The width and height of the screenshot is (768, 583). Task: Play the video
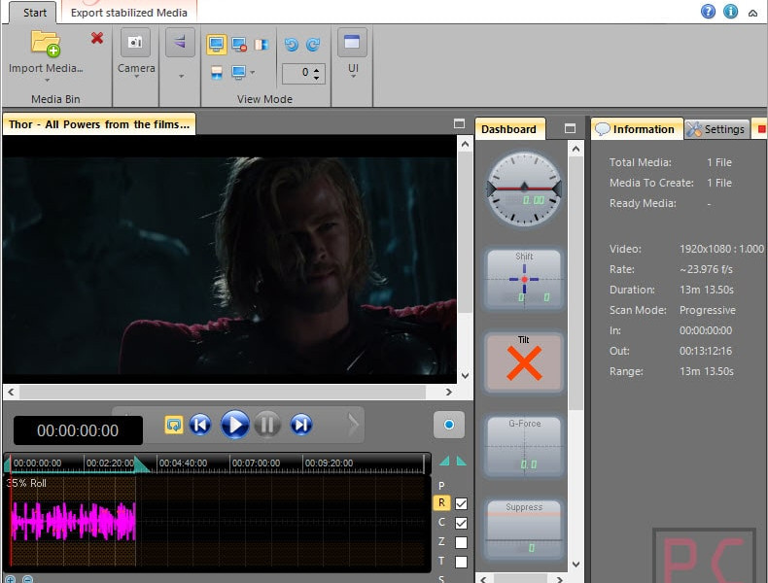point(235,425)
